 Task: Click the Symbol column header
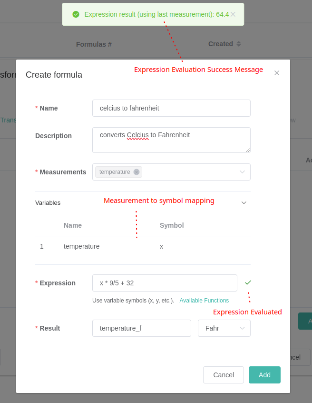(172, 225)
